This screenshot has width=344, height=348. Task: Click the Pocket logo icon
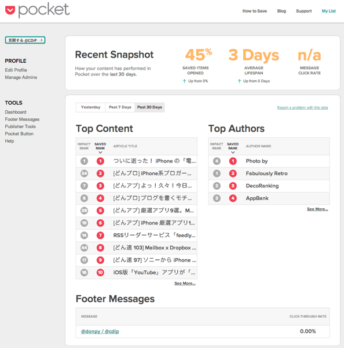(x=10, y=10)
